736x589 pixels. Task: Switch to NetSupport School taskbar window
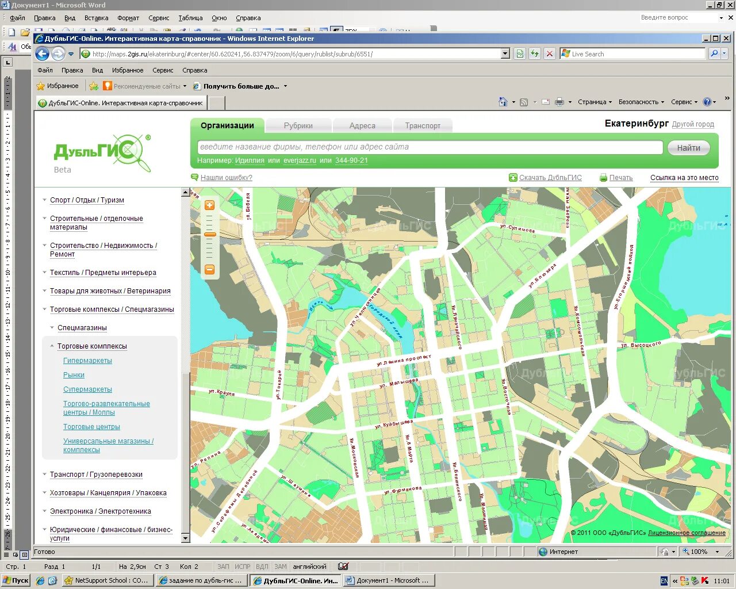[108, 581]
